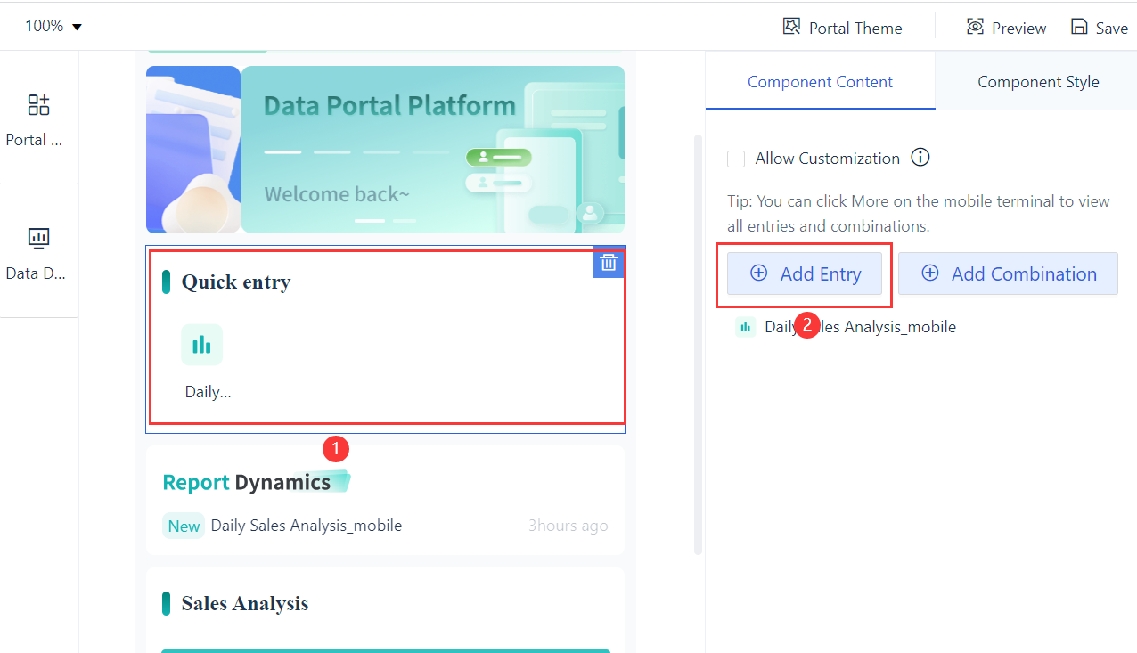Switch to Component Content tab
This screenshot has width=1137, height=653.
click(820, 81)
